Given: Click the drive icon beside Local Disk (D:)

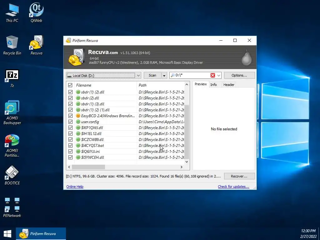Looking at the screenshot, I should 69,76.
